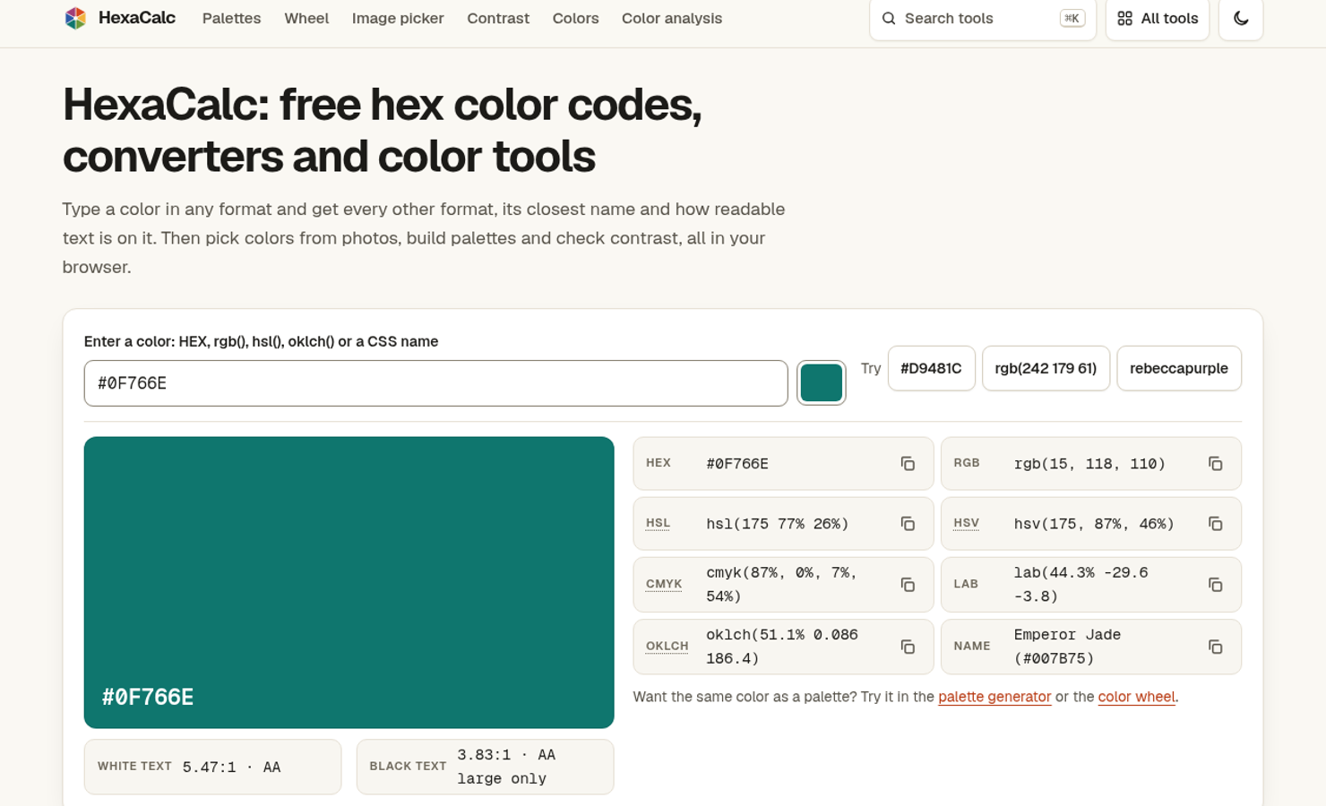The image size is (1326, 806).
Task: Copy the HSV value to clipboard
Action: pos(1216,524)
